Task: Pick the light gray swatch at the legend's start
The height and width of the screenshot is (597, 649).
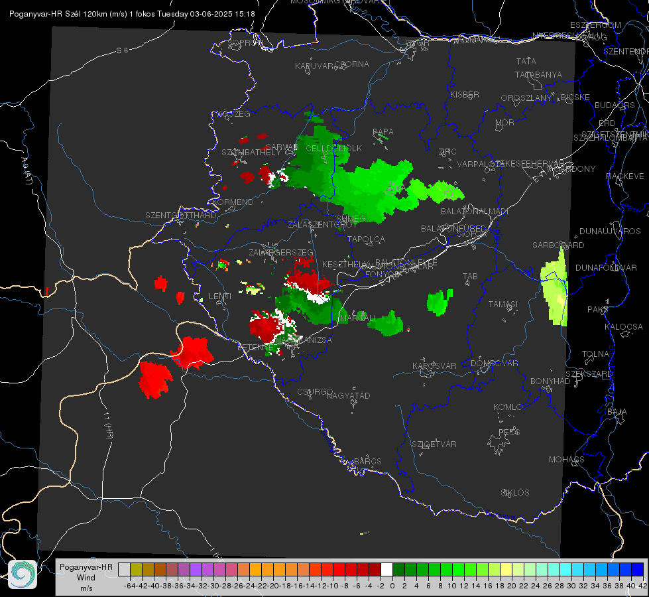Action: point(124,569)
